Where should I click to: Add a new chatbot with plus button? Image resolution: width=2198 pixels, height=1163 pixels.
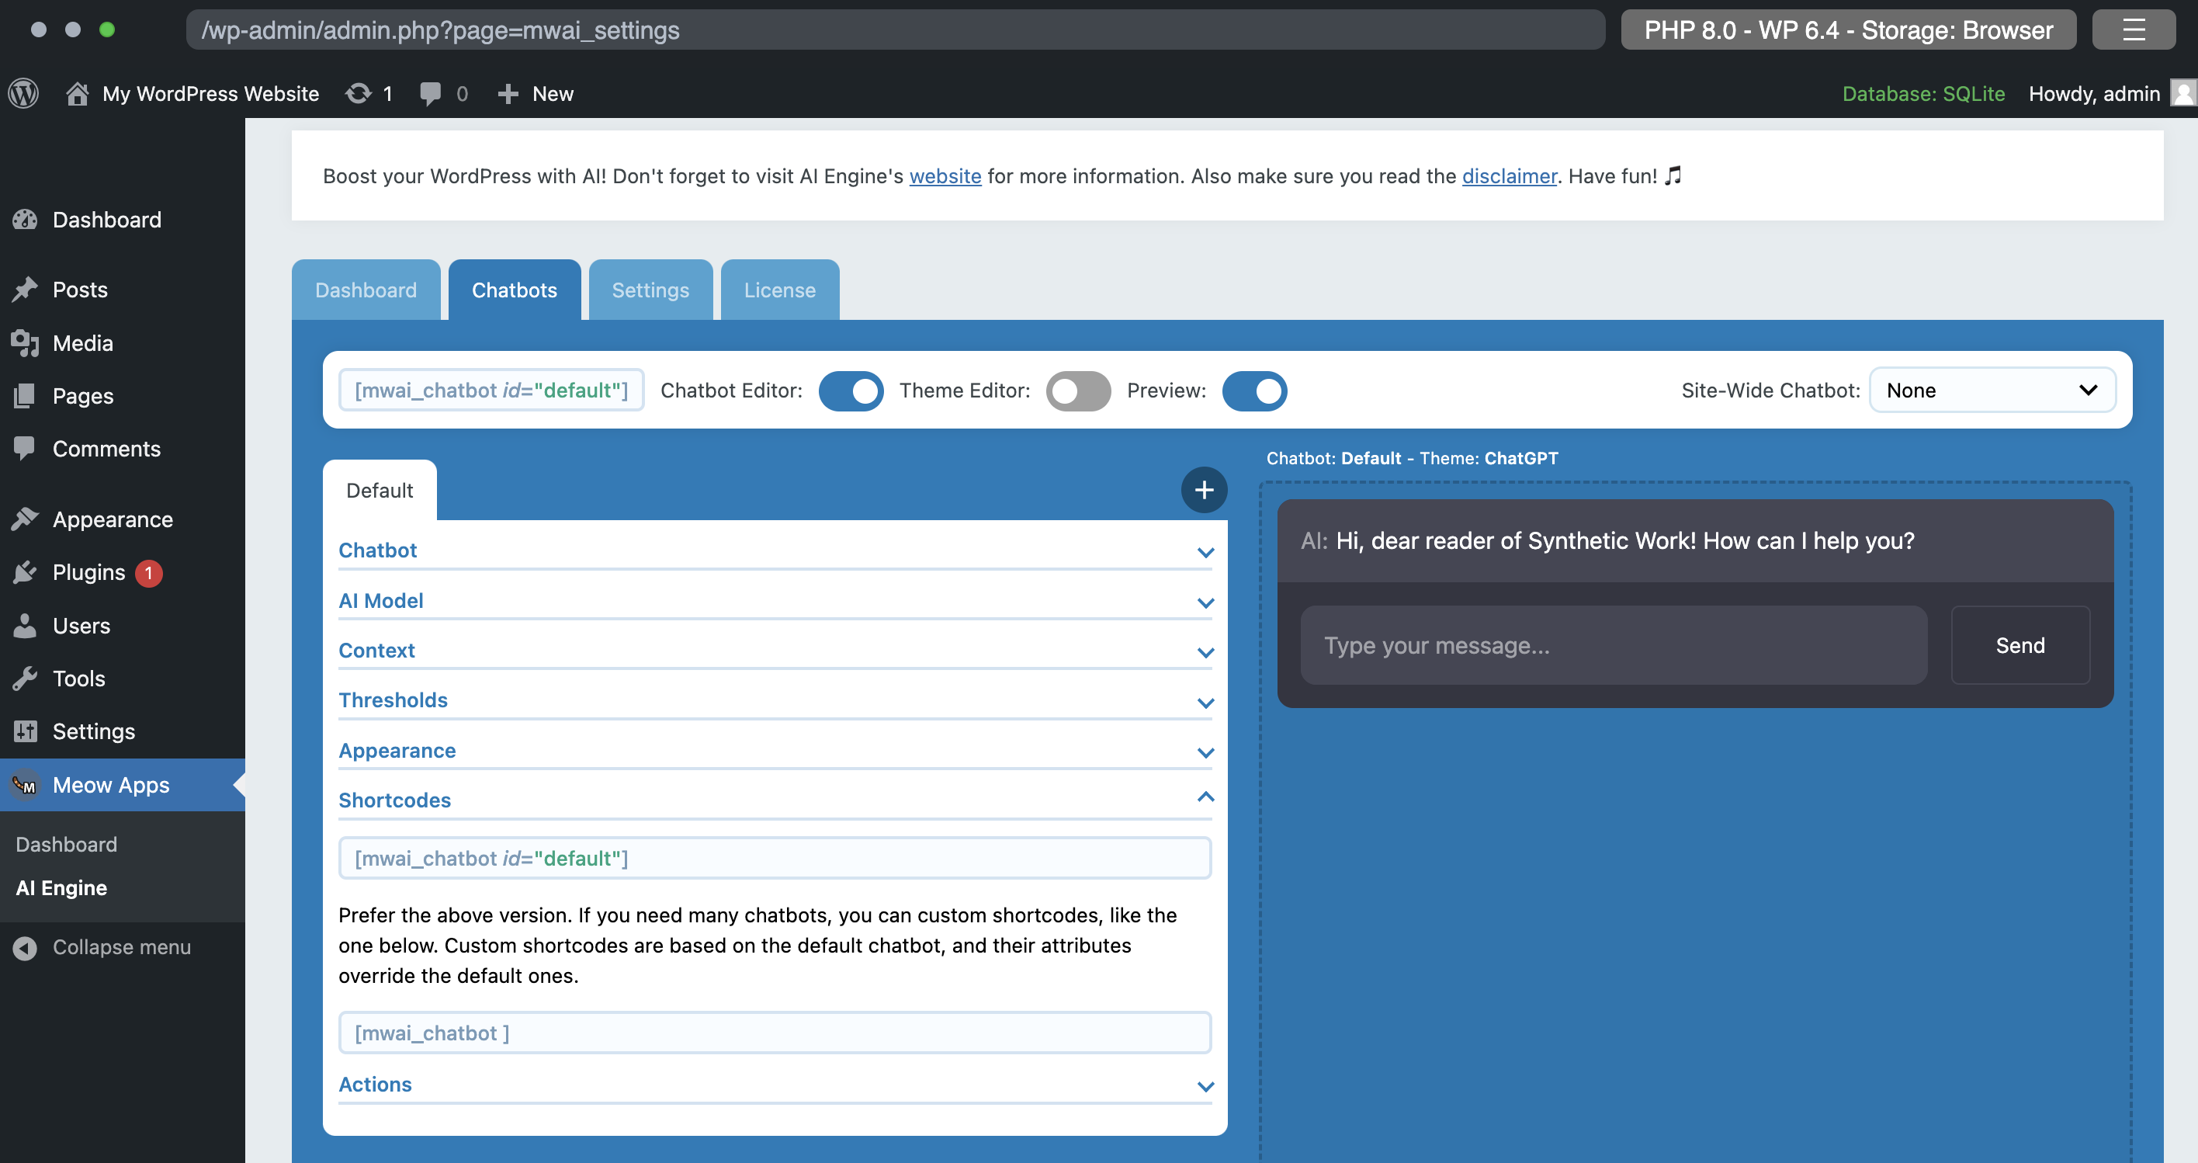tap(1204, 490)
